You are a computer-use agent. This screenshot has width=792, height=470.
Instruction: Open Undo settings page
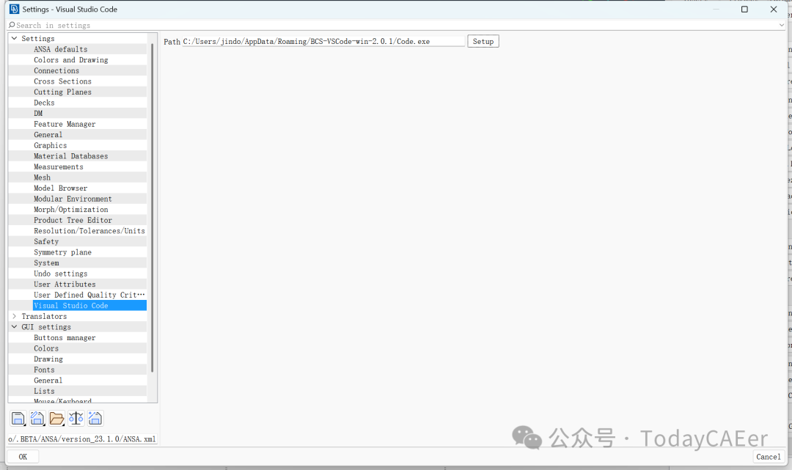61,273
